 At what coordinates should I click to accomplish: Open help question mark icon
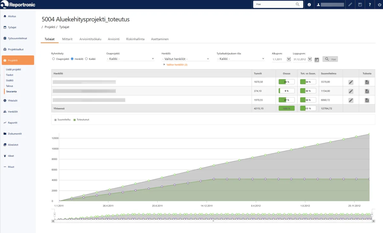pos(370,4)
